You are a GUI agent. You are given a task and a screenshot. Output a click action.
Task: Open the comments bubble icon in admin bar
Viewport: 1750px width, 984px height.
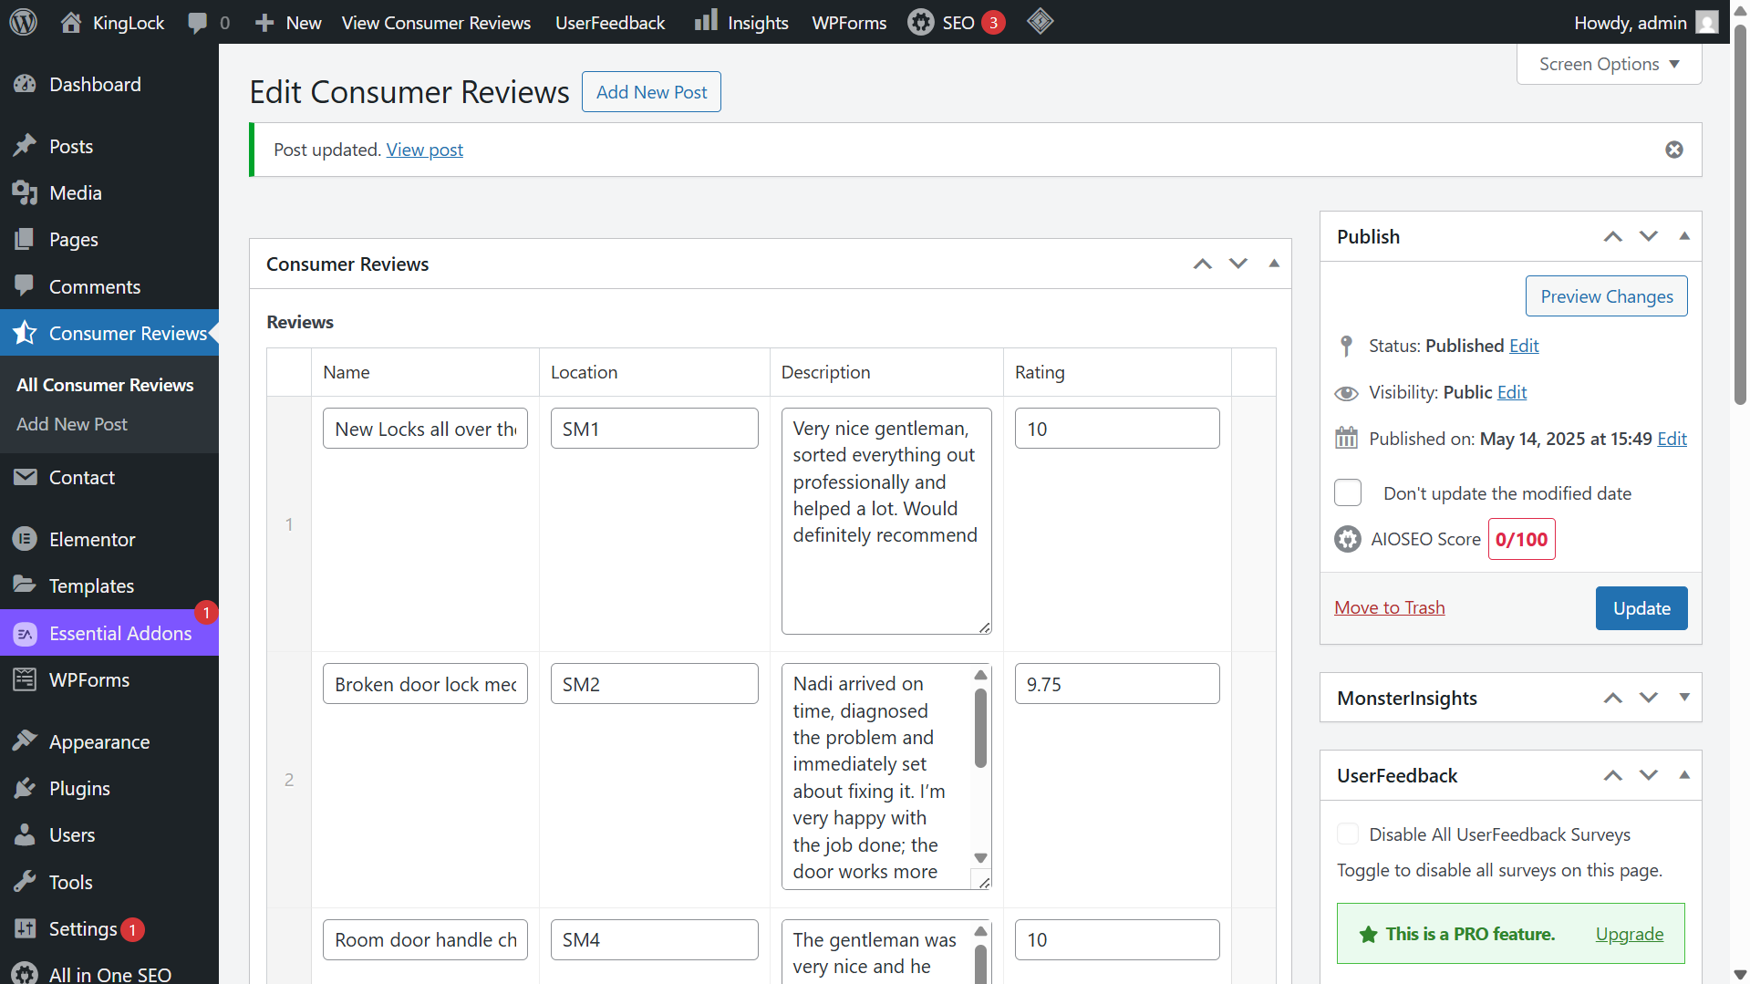click(x=197, y=23)
